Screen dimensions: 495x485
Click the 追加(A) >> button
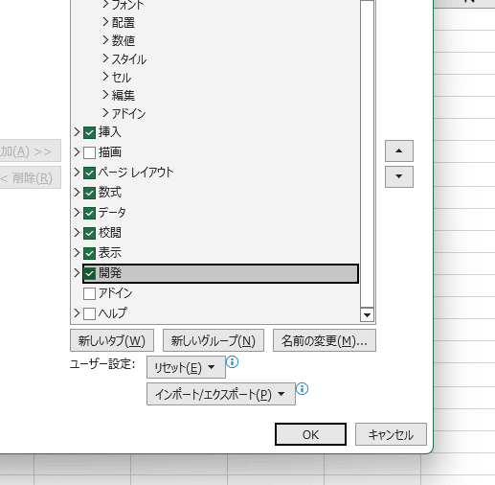(x=31, y=150)
